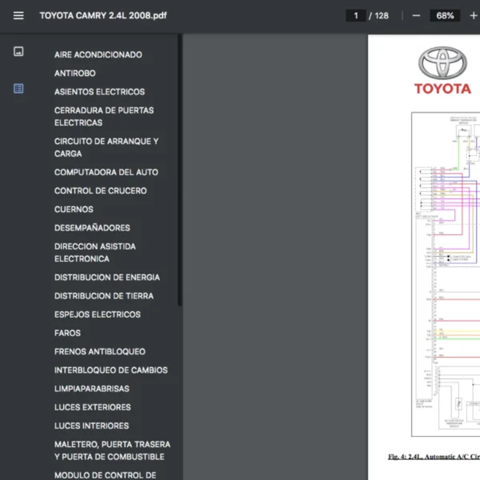
Task: Select CIRCUITO DE ARRANQUE Y CARGA
Action: coord(106,147)
